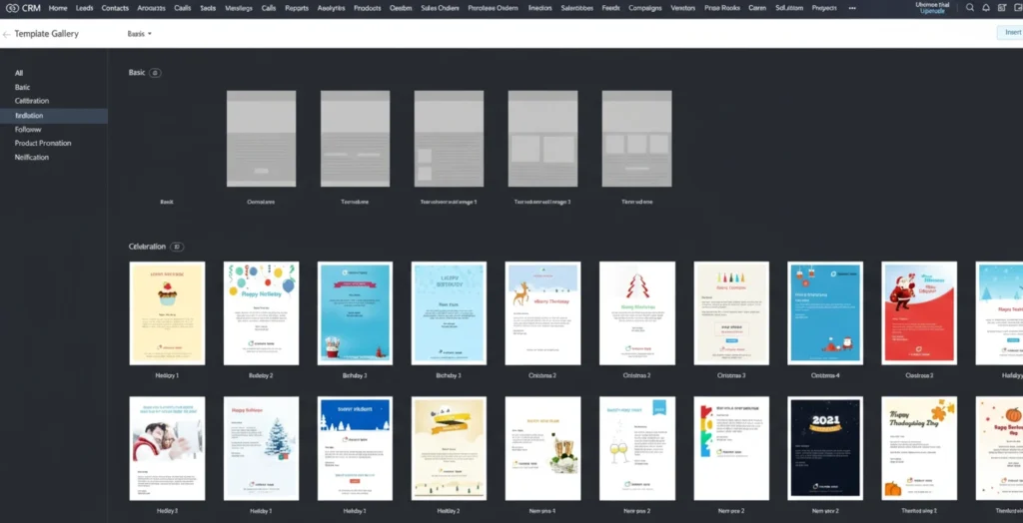Choose the light blue Happy Birthday template
Screen dimensions: 1023x523
pyautogui.click(x=449, y=313)
